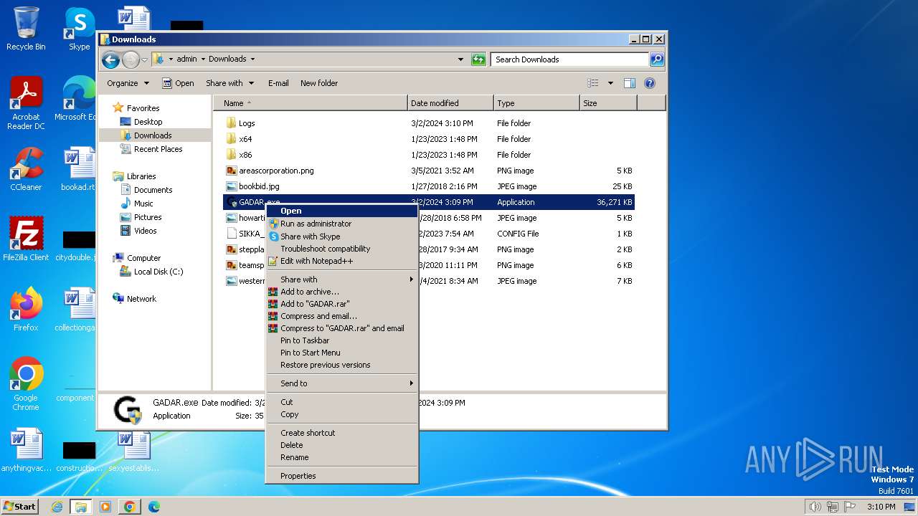The height and width of the screenshot is (516, 918).
Task: Change view with the views icon
Action: (x=592, y=83)
